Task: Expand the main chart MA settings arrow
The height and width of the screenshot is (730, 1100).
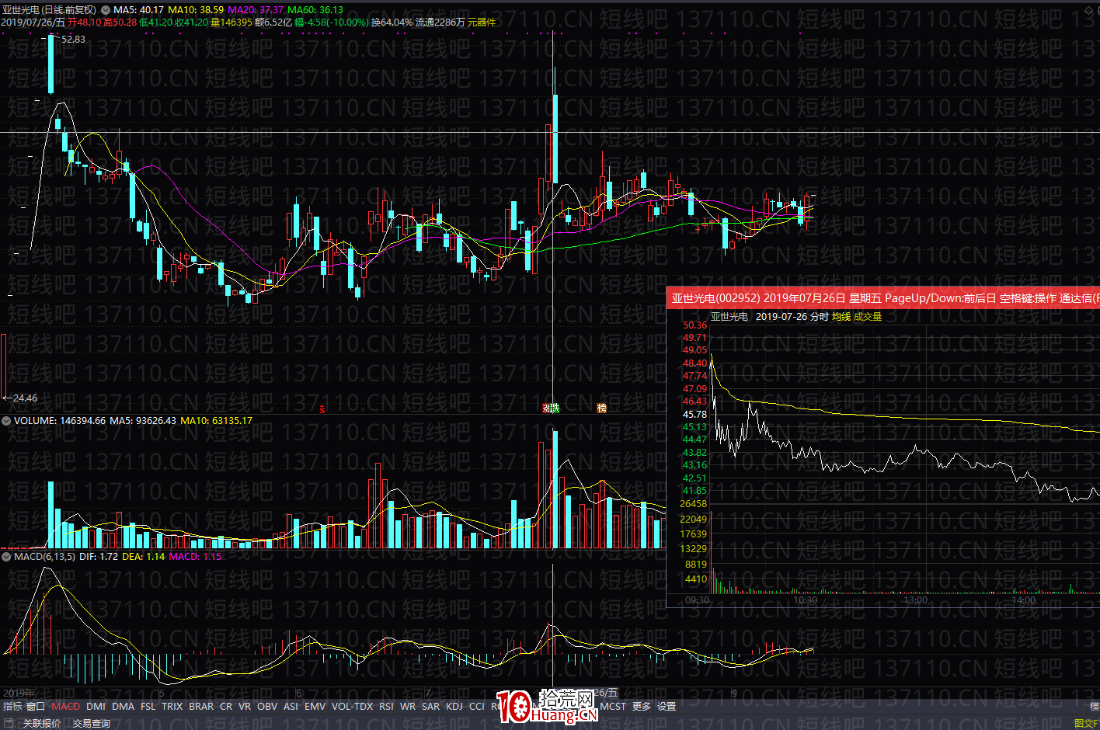Action: pyautogui.click(x=106, y=10)
